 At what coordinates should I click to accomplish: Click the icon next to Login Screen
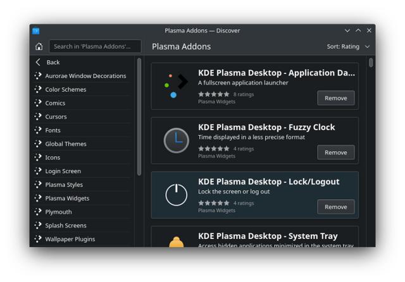38,171
